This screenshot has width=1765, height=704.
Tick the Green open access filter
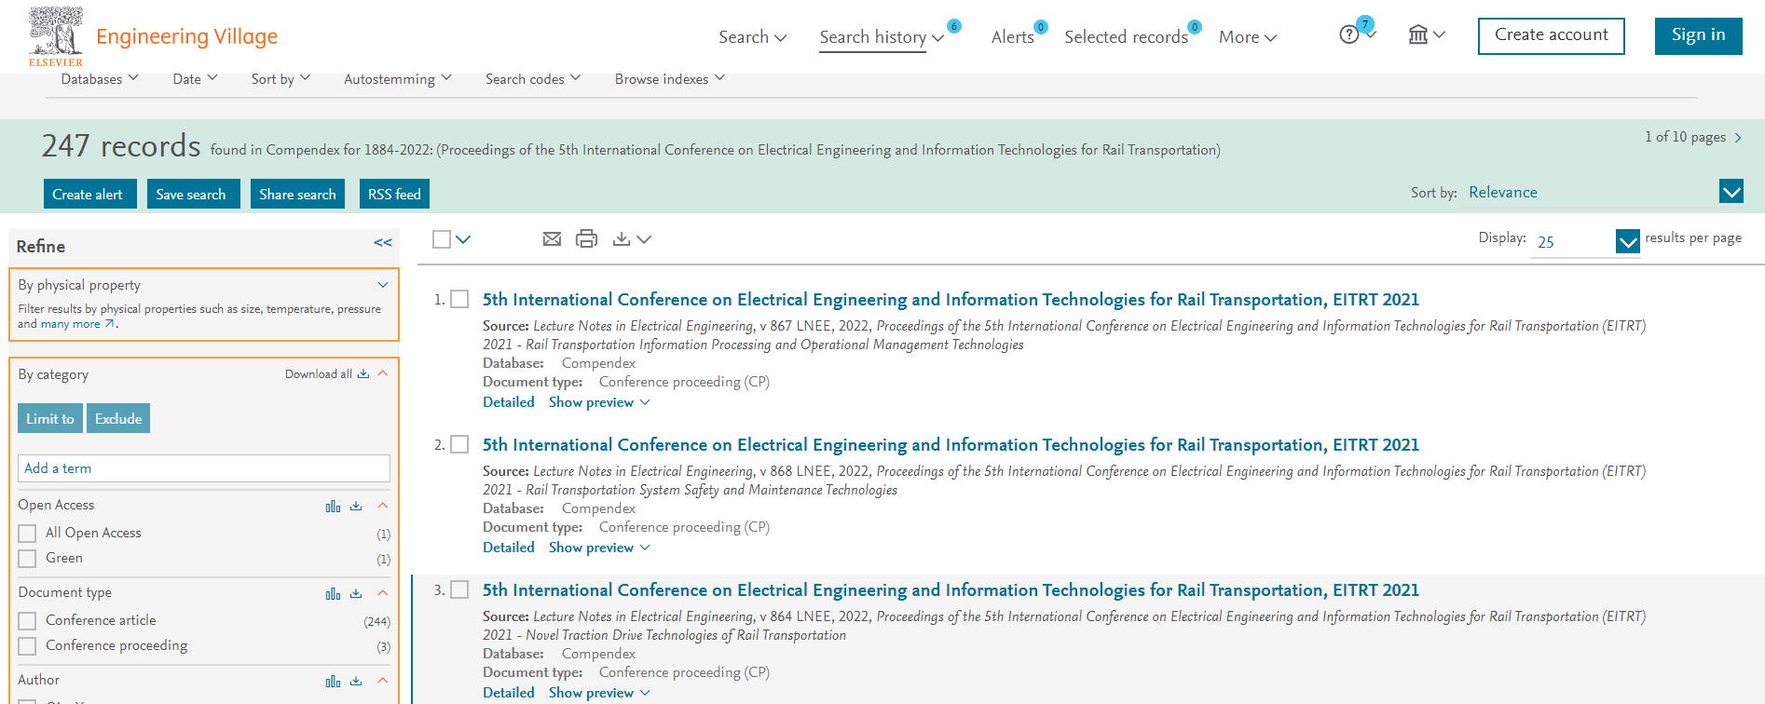tap(28, 559)
